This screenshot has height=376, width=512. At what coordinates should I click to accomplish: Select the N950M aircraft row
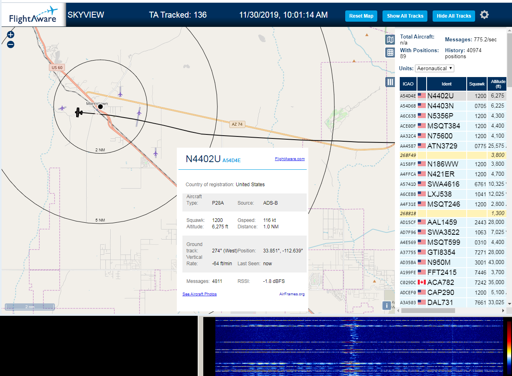(x=453, y=262)
